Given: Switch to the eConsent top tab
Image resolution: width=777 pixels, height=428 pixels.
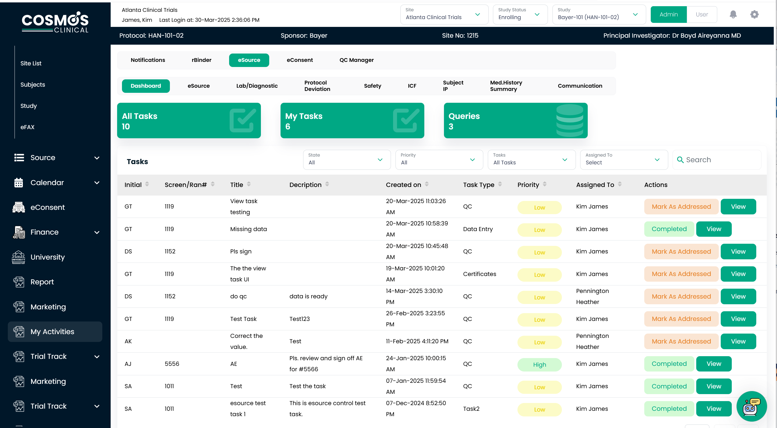Looking at the screenshot, I should [299, 60].
